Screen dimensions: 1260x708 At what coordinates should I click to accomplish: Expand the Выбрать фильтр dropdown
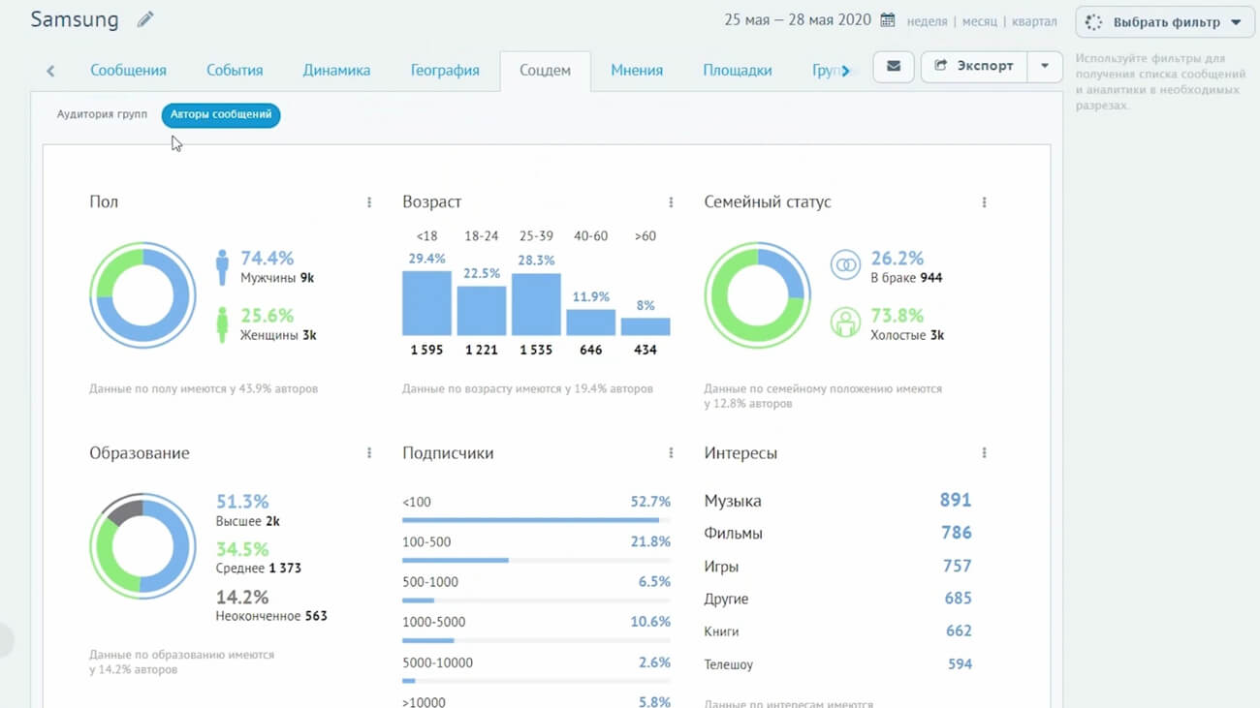(x=1164, y=22)
